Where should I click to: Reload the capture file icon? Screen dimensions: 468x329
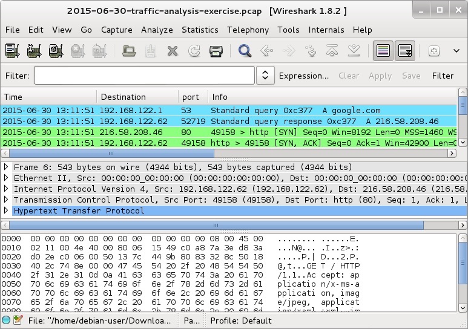(194, 50)
